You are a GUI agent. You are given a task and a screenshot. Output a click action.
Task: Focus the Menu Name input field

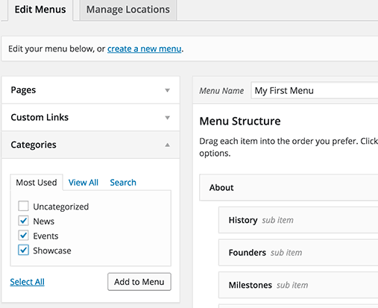(x=315, y=90)
